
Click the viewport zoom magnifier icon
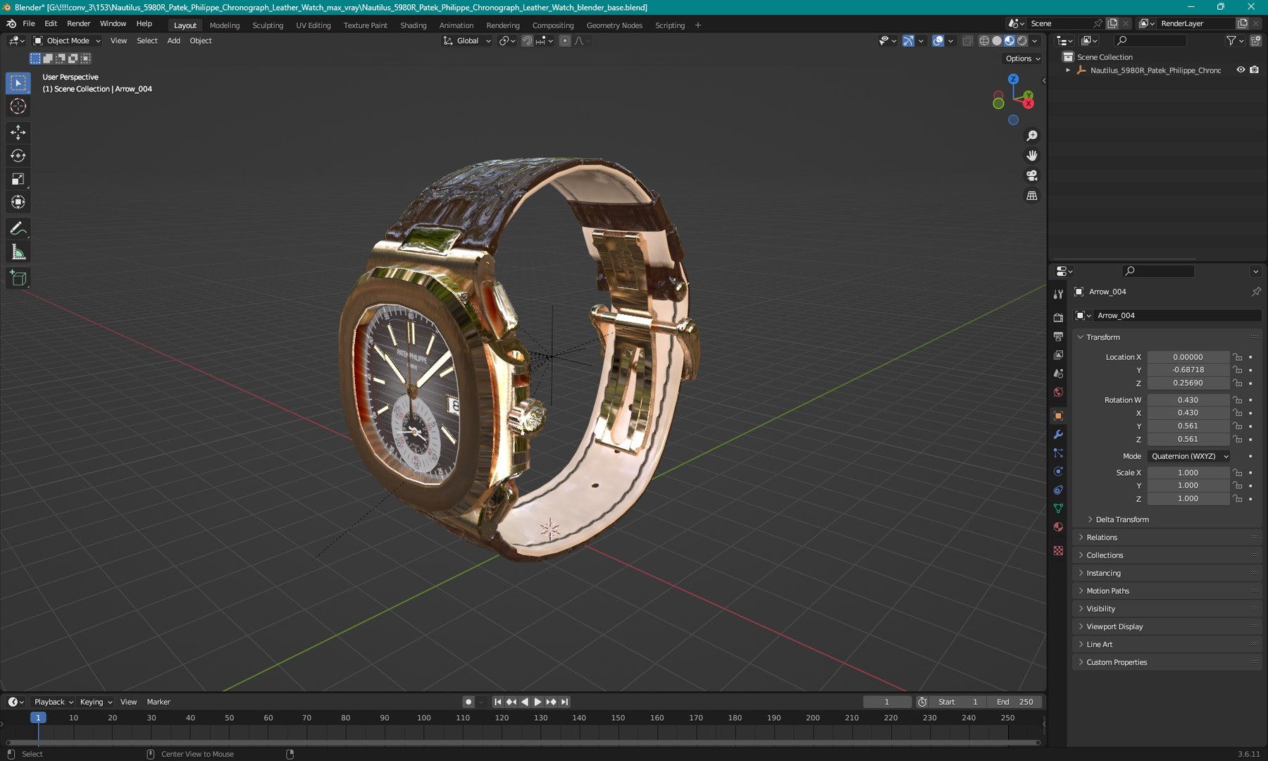point(1032,136)
